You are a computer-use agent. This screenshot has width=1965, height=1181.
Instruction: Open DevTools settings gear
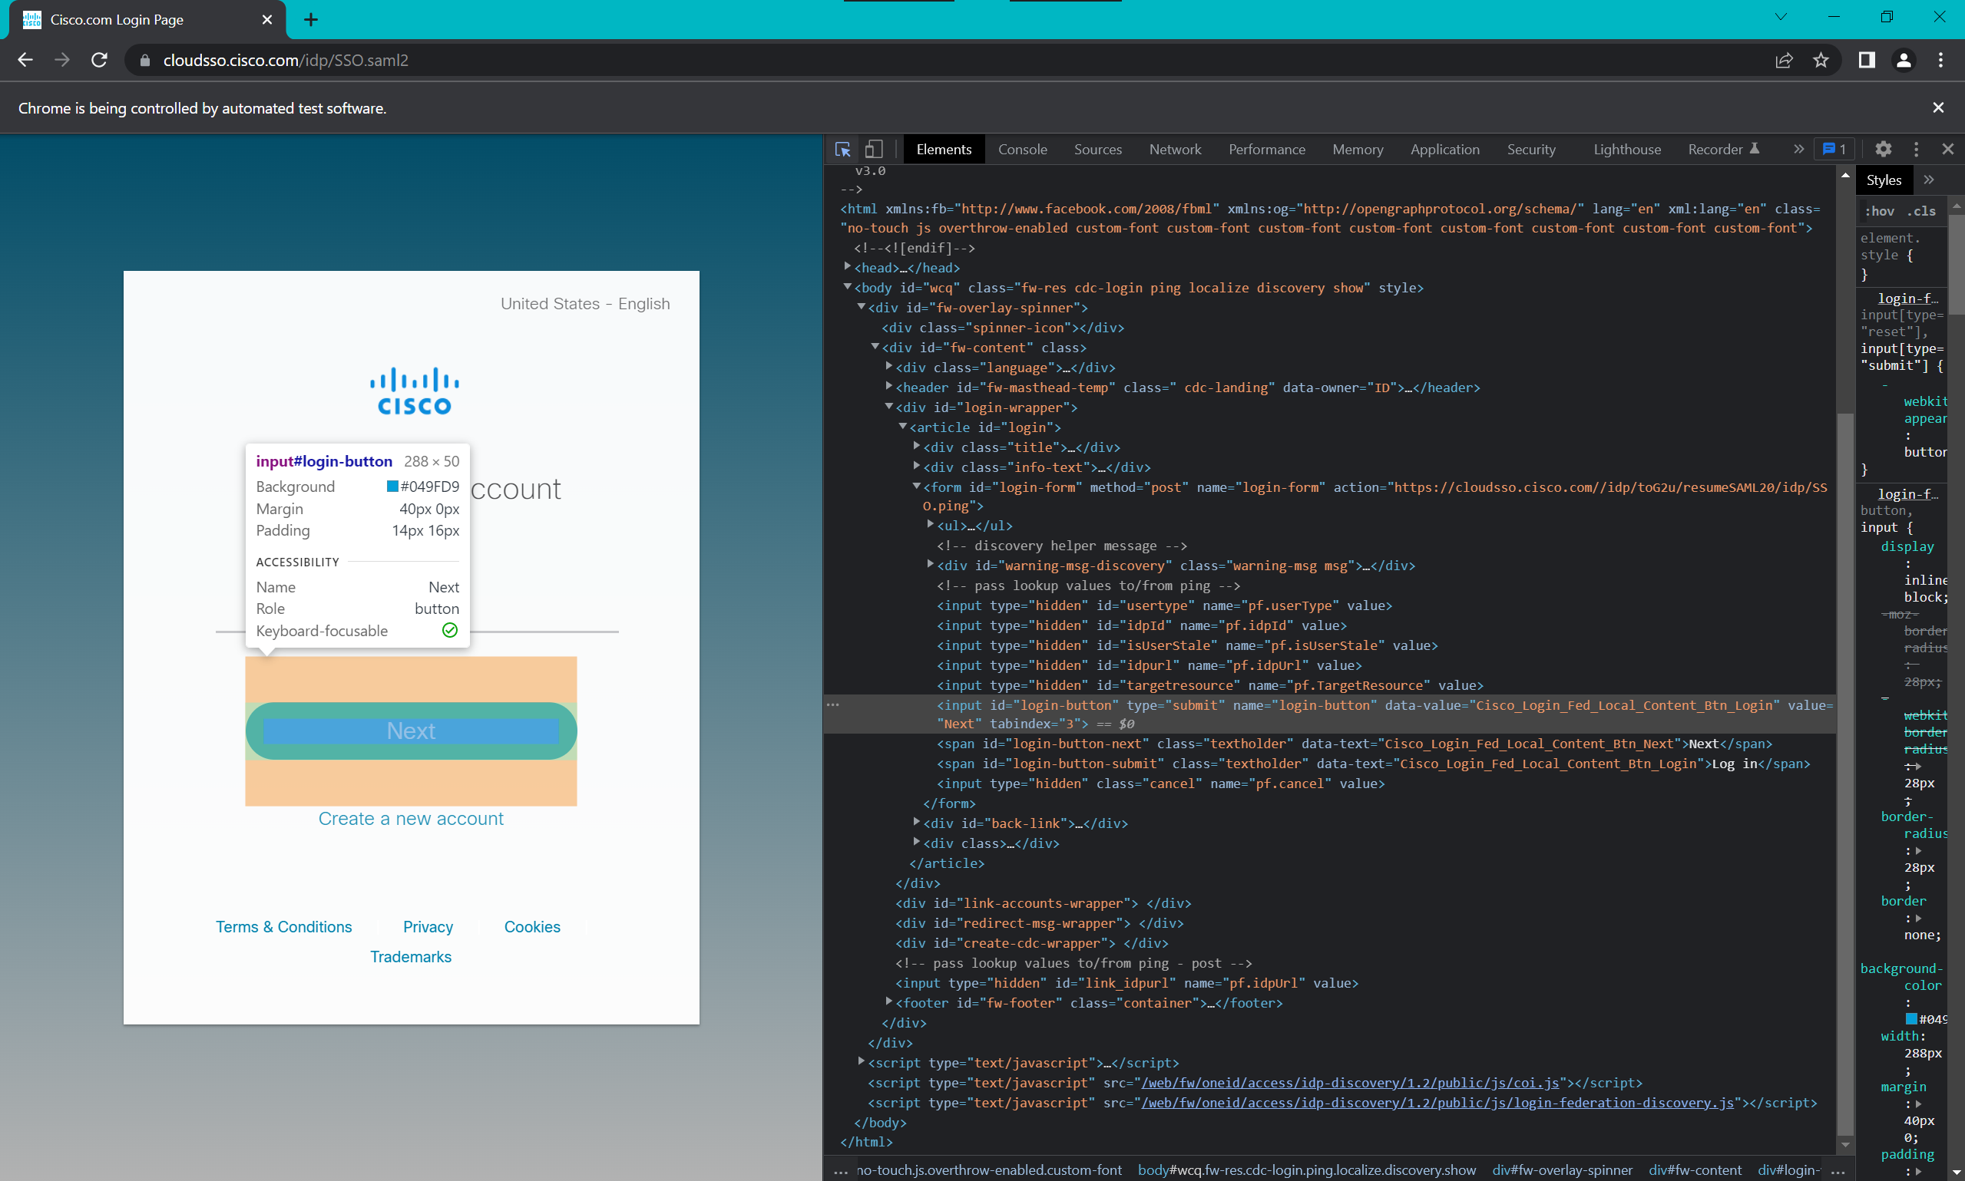pos(1883,149)
